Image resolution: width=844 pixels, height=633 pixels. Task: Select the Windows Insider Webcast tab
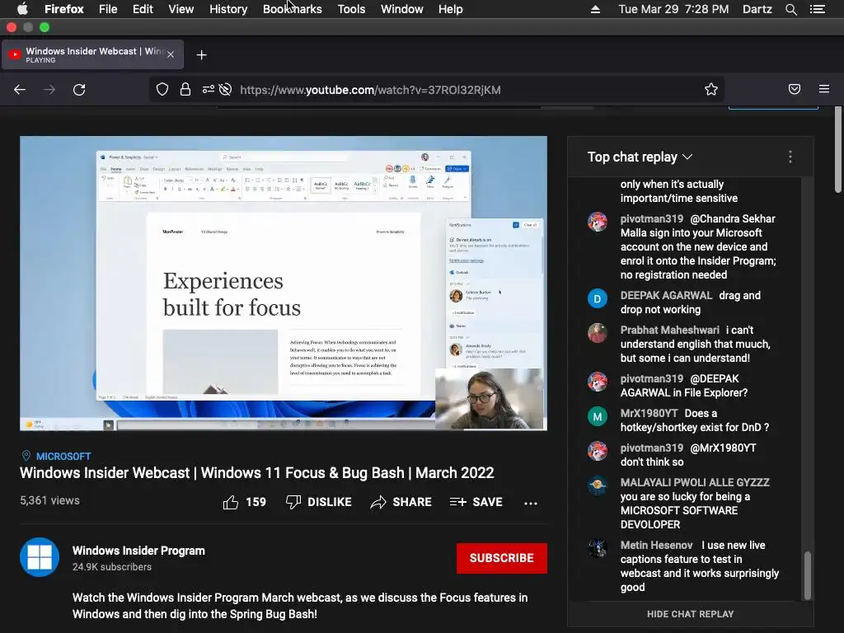(92, 54)
